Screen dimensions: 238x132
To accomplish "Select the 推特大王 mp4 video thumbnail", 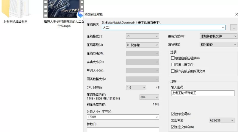I will tap(64, 9).
